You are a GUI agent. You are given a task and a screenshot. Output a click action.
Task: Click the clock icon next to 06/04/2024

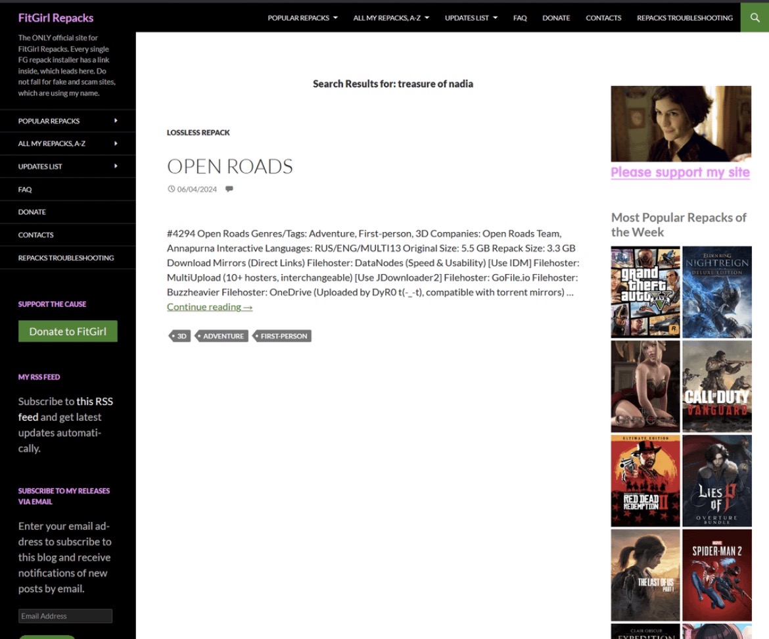pyautogui.click(x=171, y=189)
